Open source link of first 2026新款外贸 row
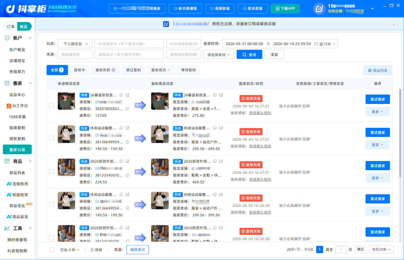Image resolution: width=404 pixels, height=260 pixels. [128, 161]
